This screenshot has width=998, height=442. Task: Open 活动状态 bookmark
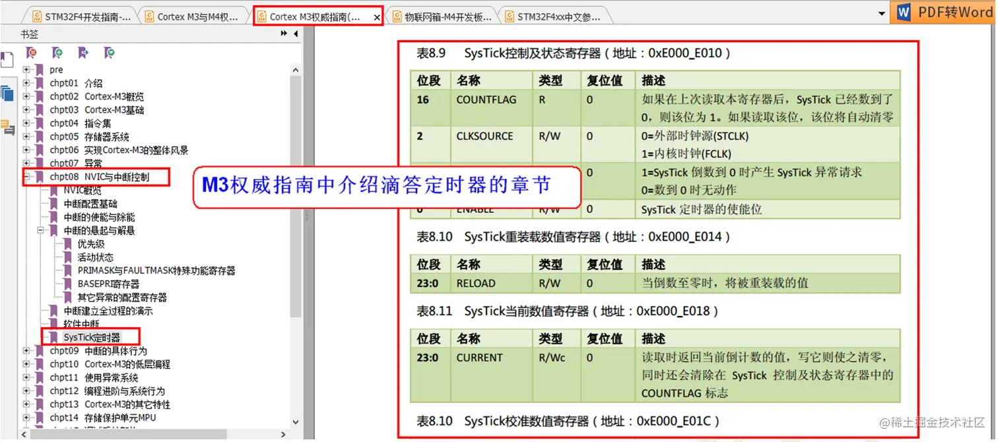pos(95,257)
